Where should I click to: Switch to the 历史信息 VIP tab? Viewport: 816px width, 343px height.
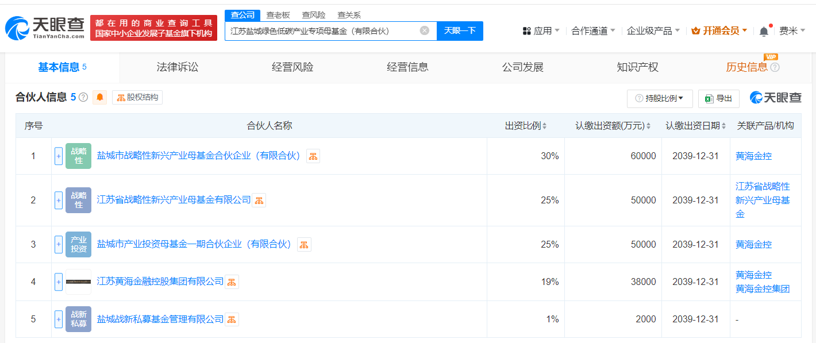(747, 67)
